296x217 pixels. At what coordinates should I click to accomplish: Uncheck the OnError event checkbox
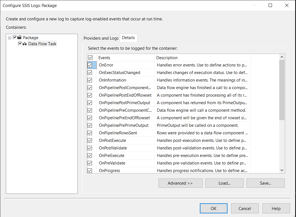coord(90,65)
